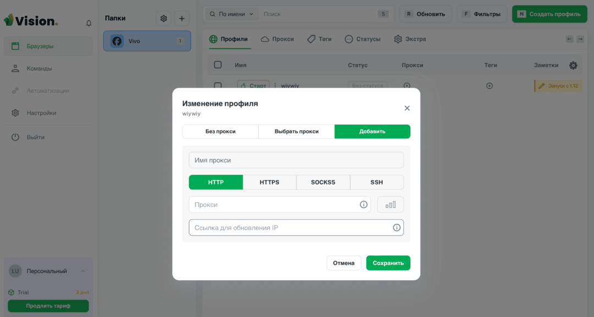Click the notification bell icon
The image size is (594, 317).
point(89,23)
